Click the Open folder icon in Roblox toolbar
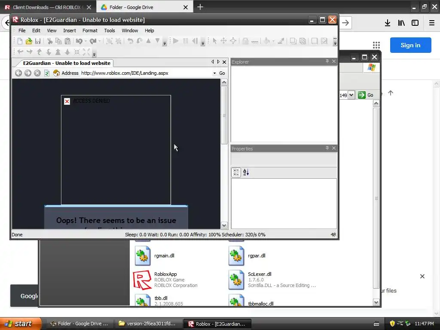The image size is (440, 330). pyautogui.click(x=29, y=41)
